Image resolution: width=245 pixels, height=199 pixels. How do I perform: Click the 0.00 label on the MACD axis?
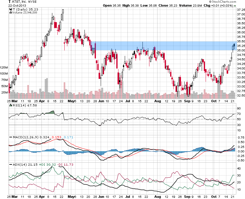coord(241,151)
